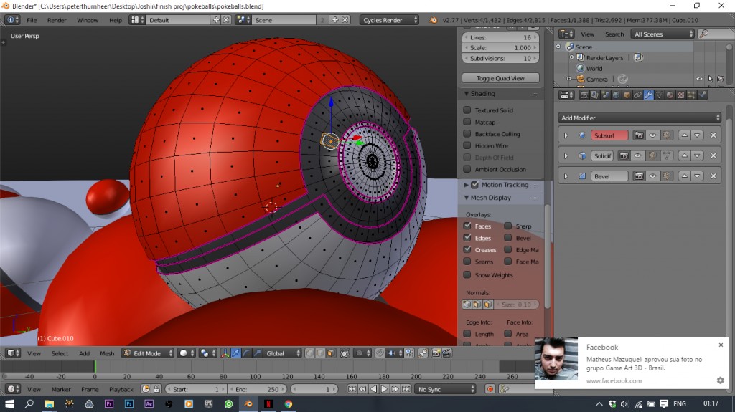This screenshot has width=735, height=412.
Task: Open the Edit Mode selector dropdown
Action: point(148,353)
